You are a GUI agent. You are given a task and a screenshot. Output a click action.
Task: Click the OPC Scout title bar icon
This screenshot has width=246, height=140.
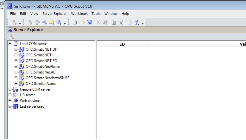click(10, 6)
